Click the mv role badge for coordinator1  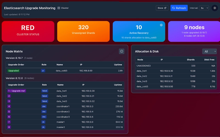[x=44, y=106]
